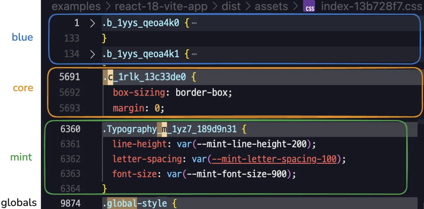Screen dimensions: 424x209
Task: Select the assets breadcrumb folder
Action: pyautogui.click(x=272, y=6)
